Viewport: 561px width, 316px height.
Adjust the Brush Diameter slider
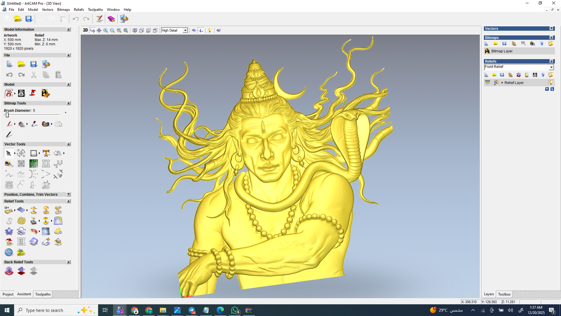click(x=7, y=115)
